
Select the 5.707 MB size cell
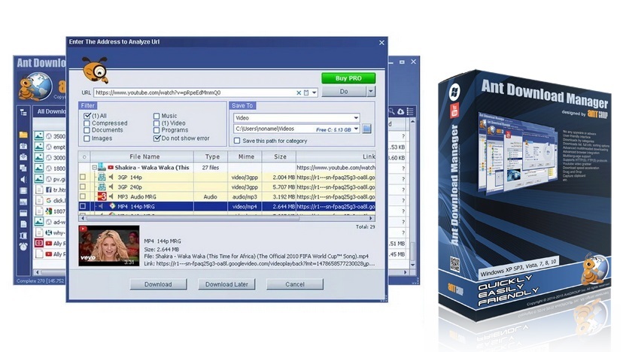[278, 187]
